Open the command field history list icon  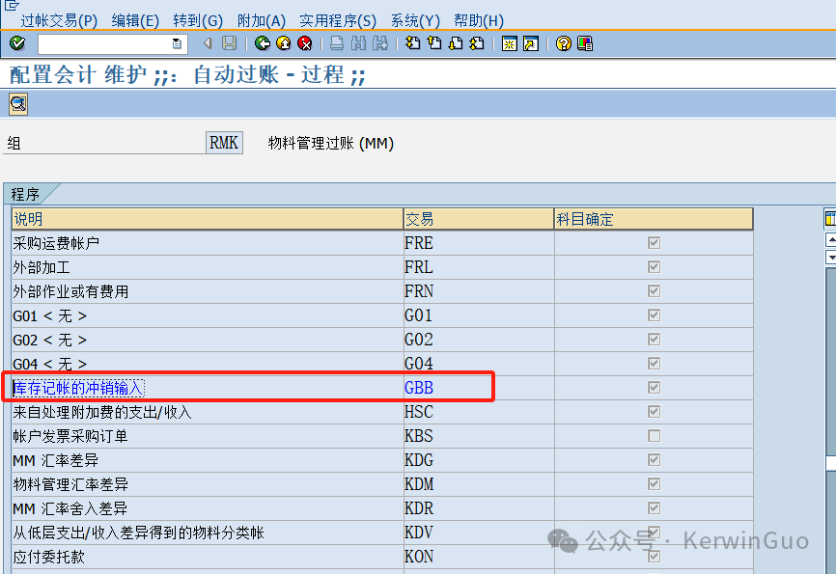click(x=177, y=43)
